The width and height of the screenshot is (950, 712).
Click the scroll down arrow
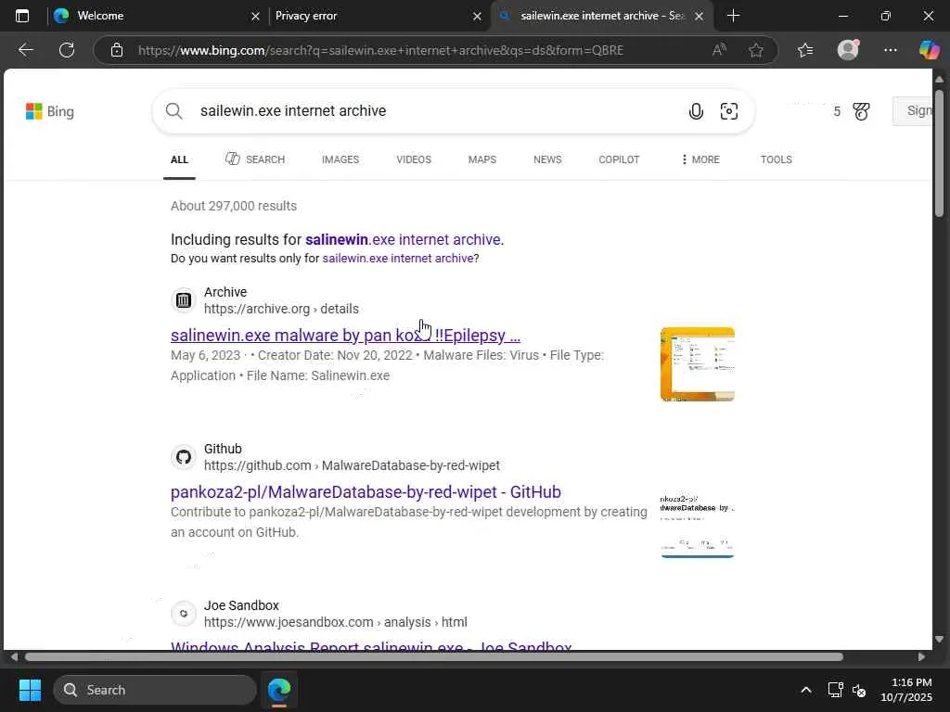tap(939, 640)
